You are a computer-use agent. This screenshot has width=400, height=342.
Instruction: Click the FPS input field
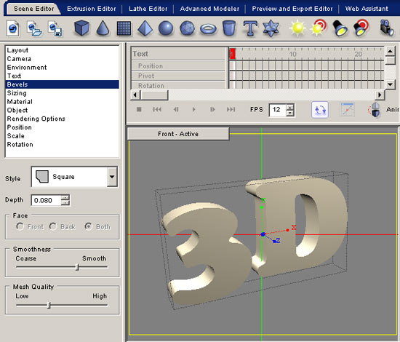point(278,110)
